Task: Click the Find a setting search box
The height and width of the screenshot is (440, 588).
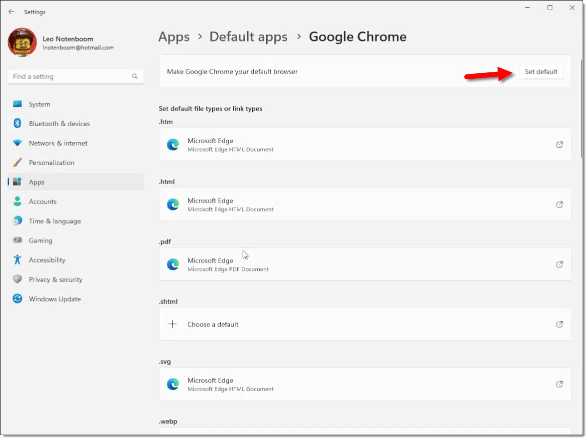Action: (x=76, y=76)
